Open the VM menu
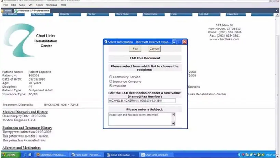Image resolution: width=280 pixels, height=158 pixels. coord(30,5)
